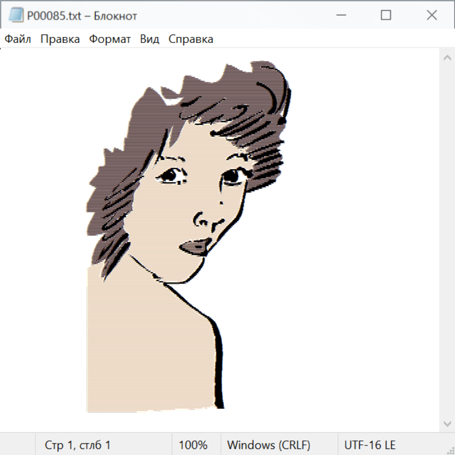Open the Файл menu
The height and width of the screenshot is (455, 455).
pyautogui.click(x=18, y=39)
